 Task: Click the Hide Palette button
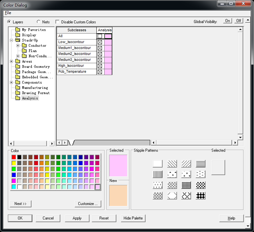133,218
